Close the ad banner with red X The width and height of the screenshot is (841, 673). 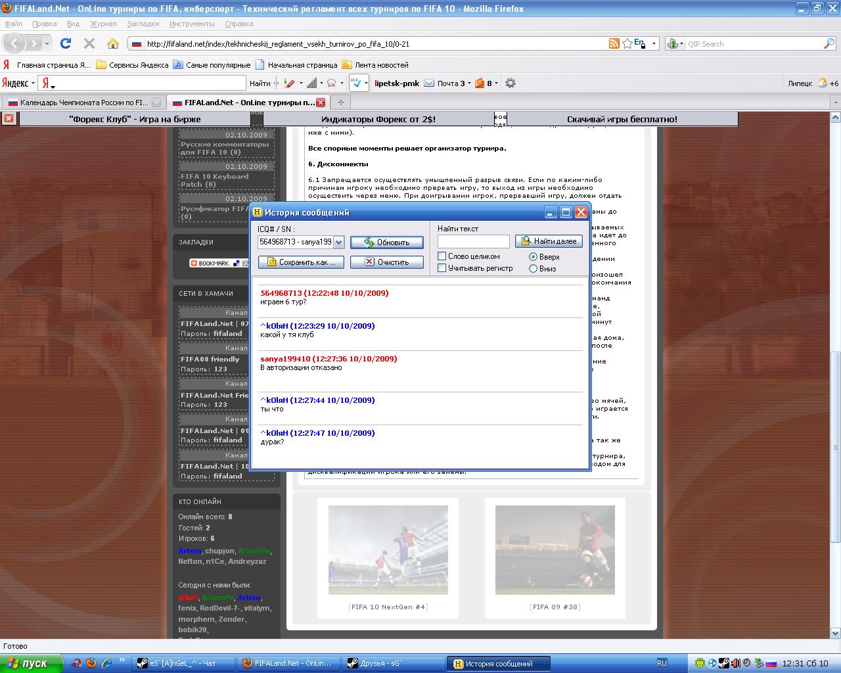tap(8, 118)
